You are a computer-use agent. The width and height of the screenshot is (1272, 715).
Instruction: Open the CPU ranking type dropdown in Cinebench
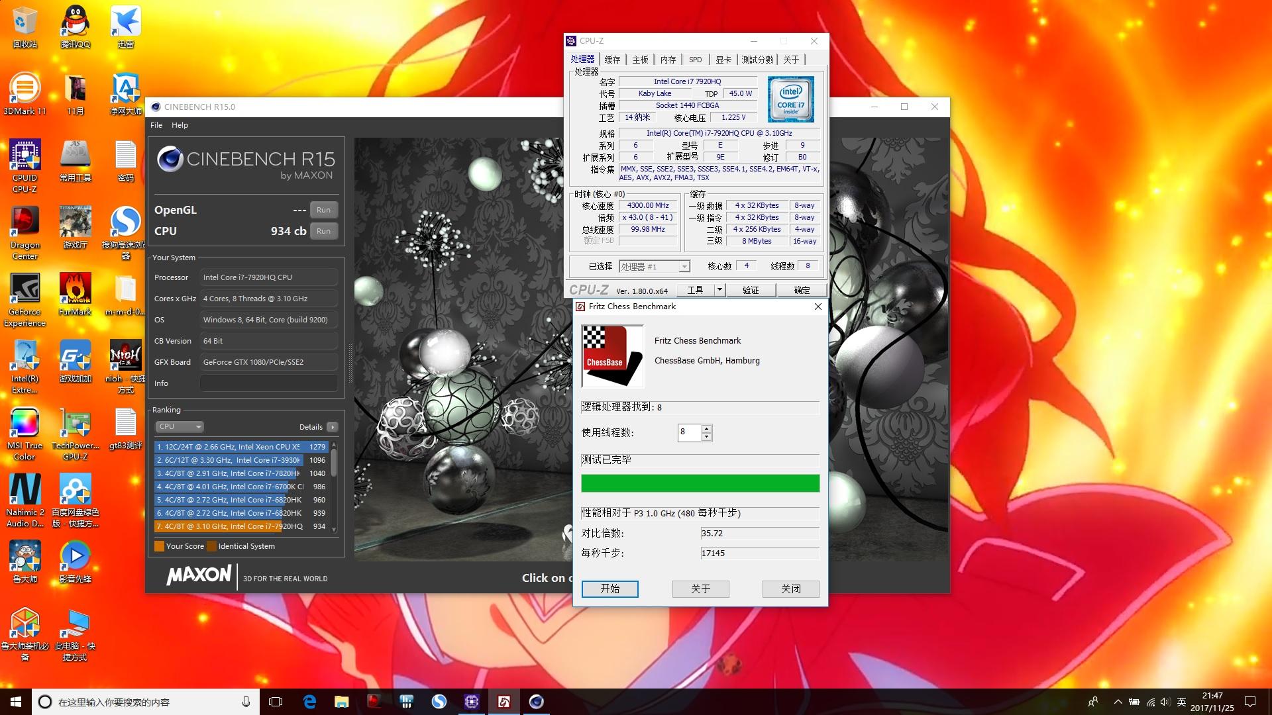pos(180,427)
